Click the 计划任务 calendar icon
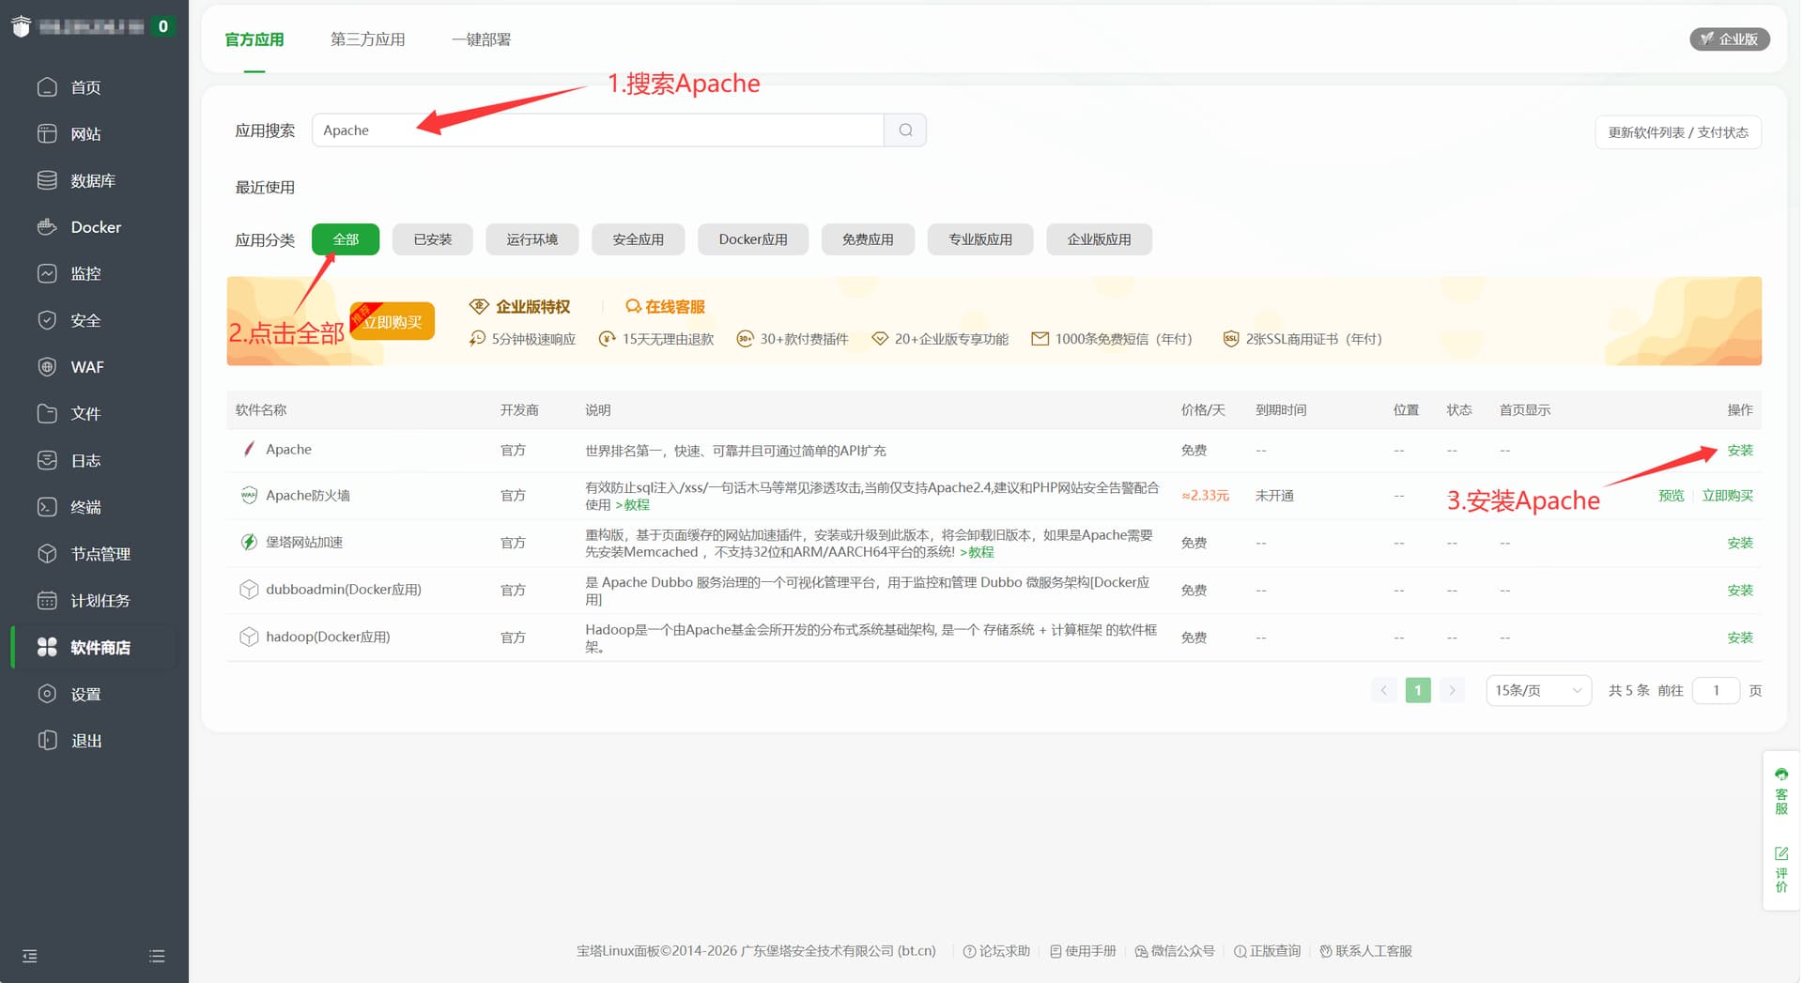Screen dimensions: 1803x983 [x=47, y=601]
